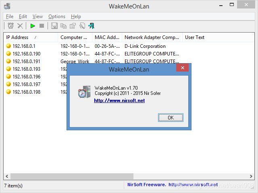Click the yellow status icon for 192.168.0.1

coord(8,46)
